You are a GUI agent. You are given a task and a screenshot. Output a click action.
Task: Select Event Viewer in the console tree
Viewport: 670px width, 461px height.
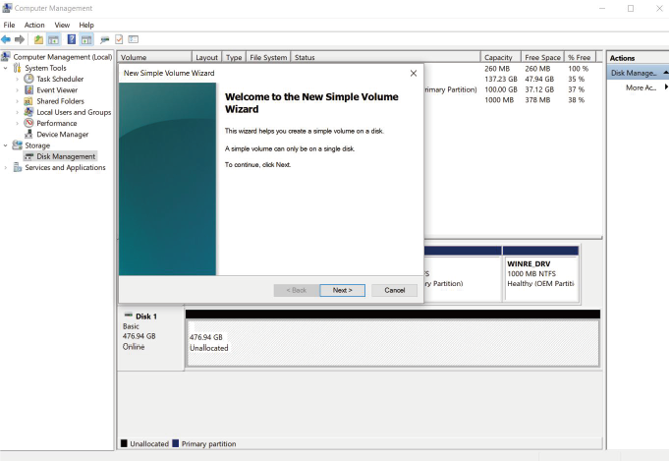tap(57, 90)
